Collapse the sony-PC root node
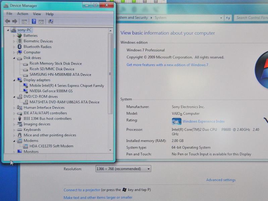Viewport: 268px width, 201px height. pos(8,30)
